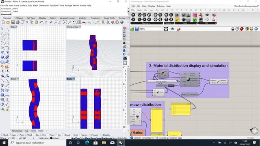
Task: Enable the Cen osnap checkbox
Action: pyautogui.click(x=34, y=135)
